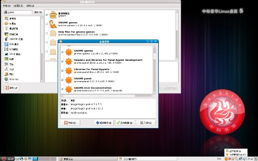Open the 过滤器 filters menu
This screenshot has height=161, width=258.
18,6
